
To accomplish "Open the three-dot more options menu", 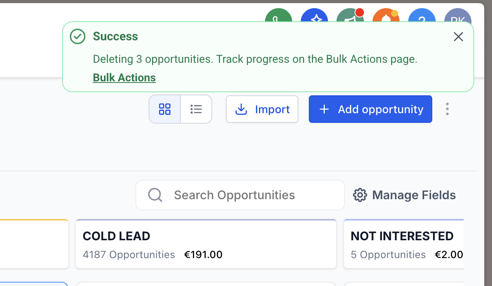I will 447,109.
